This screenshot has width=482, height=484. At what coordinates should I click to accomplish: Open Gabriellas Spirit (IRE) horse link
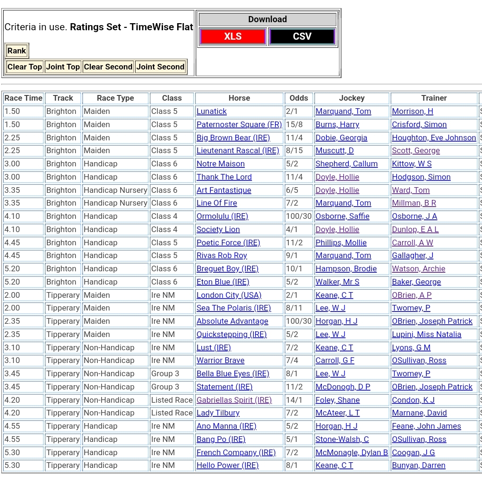234,400
